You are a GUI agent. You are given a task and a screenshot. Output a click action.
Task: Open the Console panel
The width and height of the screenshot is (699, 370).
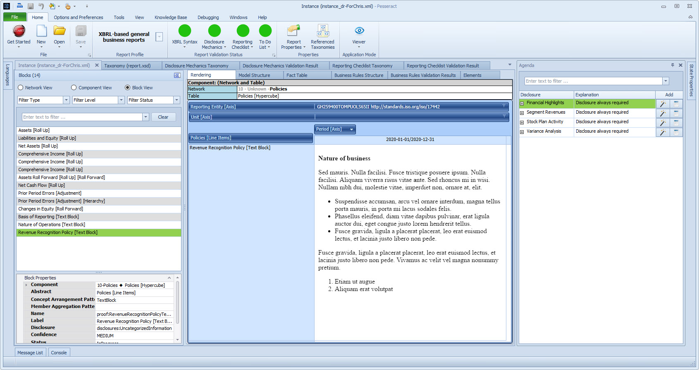59,353
